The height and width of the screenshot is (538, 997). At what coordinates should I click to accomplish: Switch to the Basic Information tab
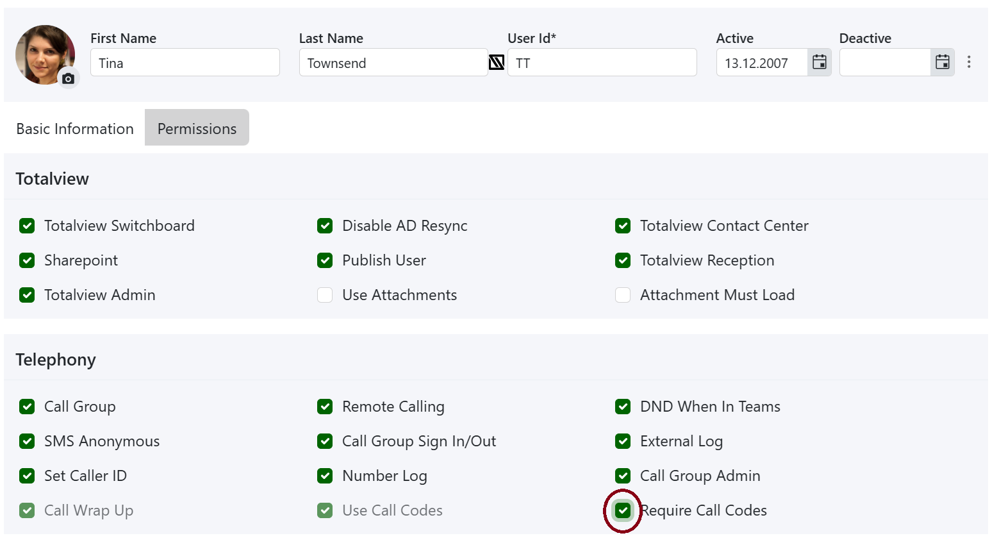pos(75,128)
